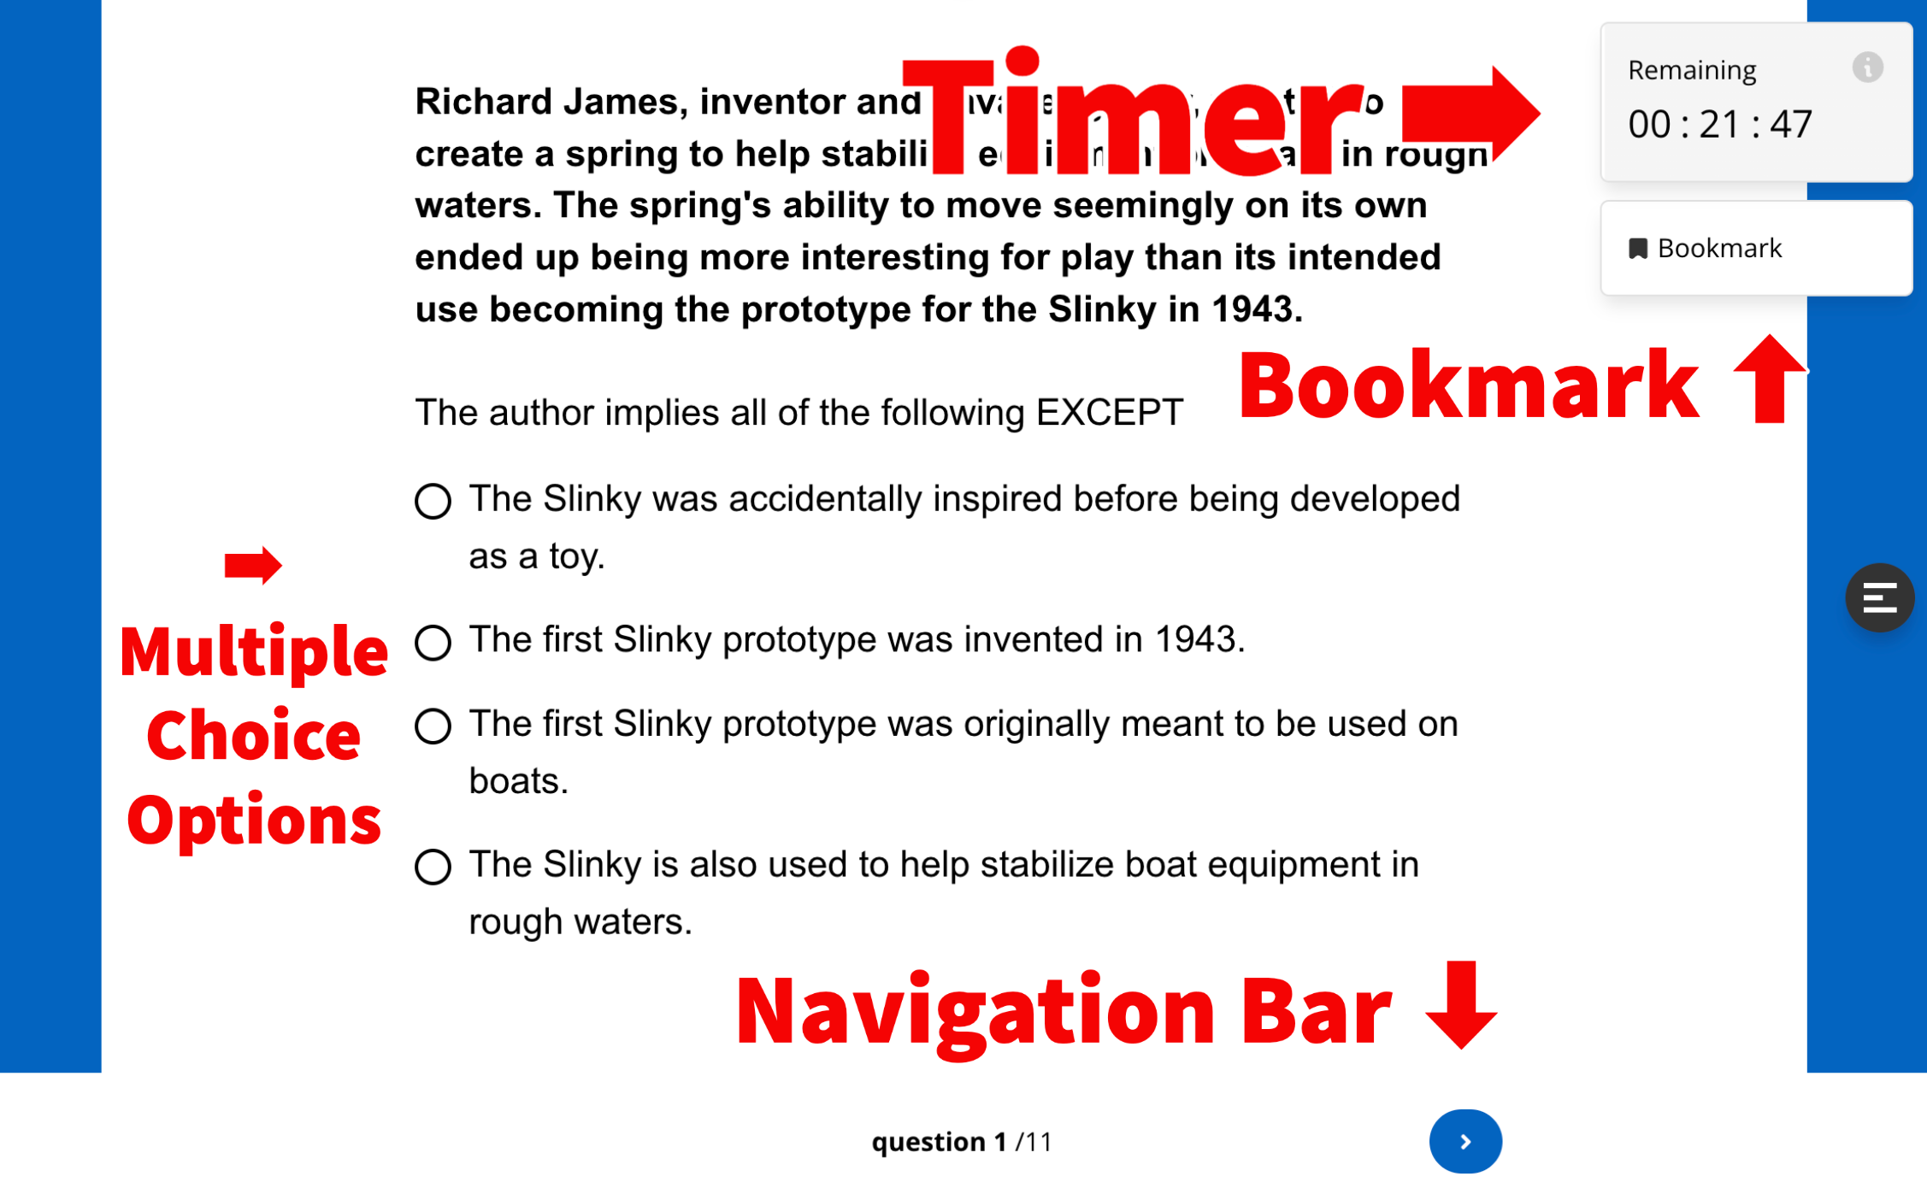Viewport: 1927px width, 1188px height.
Task: Select 'The first Slinky prototype was invented in 1943'
Action: click(433, 638)
